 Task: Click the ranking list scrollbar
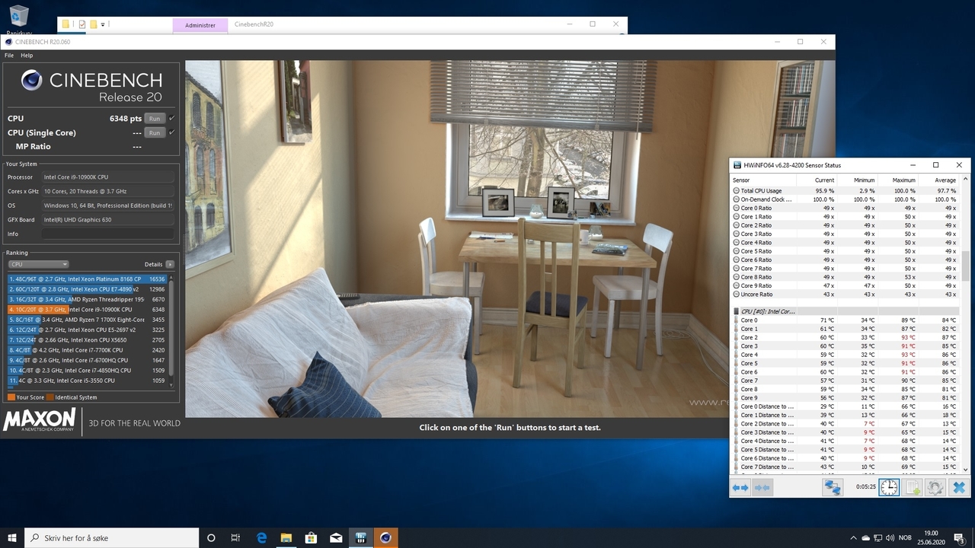(x=171, y=329)
